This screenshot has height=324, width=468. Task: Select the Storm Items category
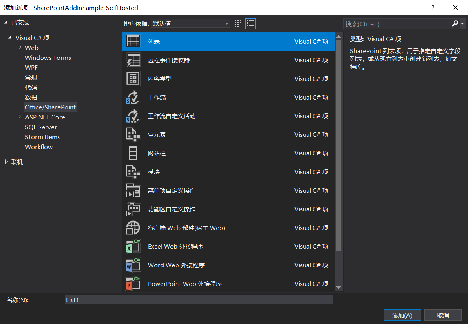pos(43,137)
